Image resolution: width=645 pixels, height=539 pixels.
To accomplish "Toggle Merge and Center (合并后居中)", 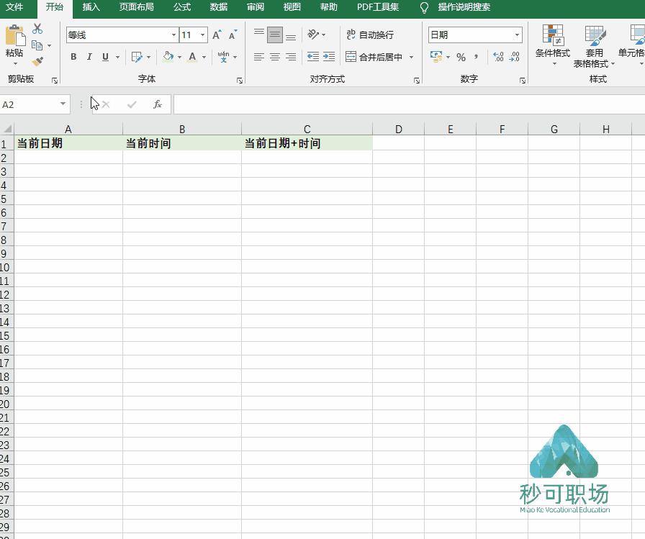I will click(x=374, y=56).
